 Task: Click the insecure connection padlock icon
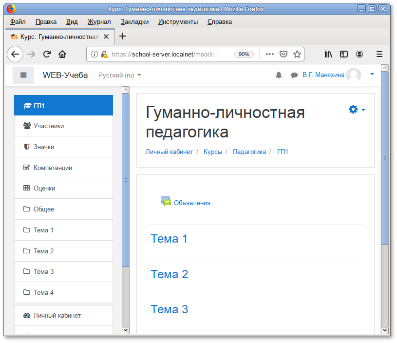(x=104, y=54)
